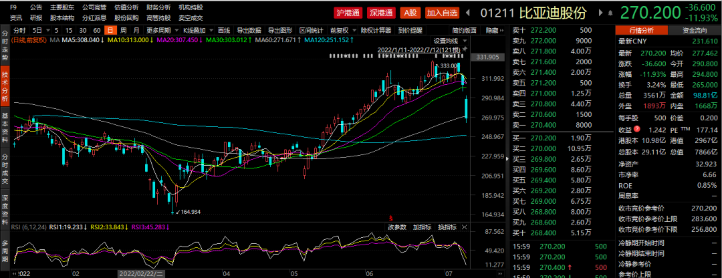The width and height of the screenshot is (722, 278).
Task: Switch to the 资金流向 tab
Action: point(695,31)
